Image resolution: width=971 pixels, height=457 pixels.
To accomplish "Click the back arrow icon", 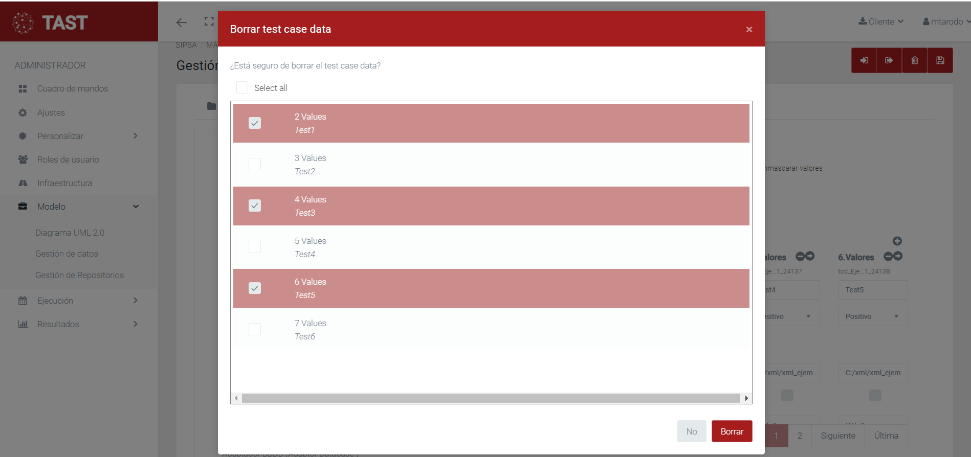I will coord(182,22).
